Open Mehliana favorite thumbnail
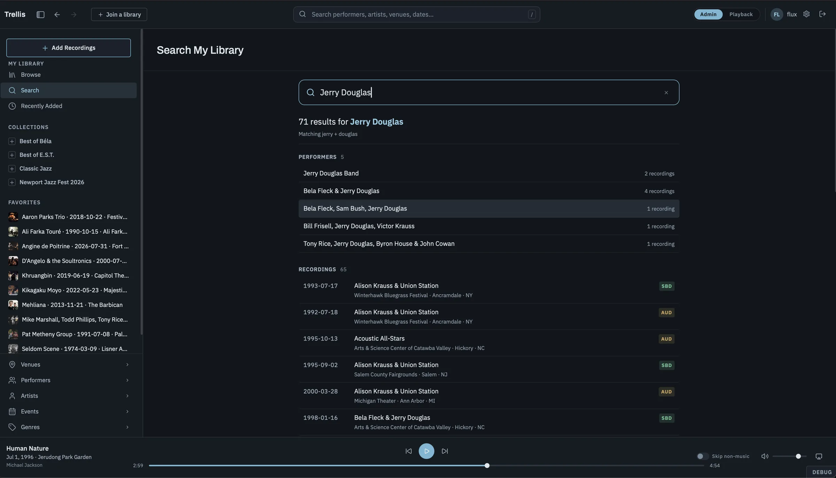This screenshot has width=836, height=478. pos(13,305)
